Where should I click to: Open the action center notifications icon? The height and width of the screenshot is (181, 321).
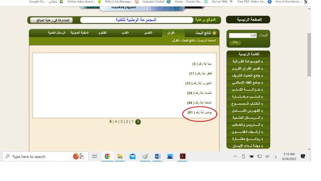click(x=303, y=156)
